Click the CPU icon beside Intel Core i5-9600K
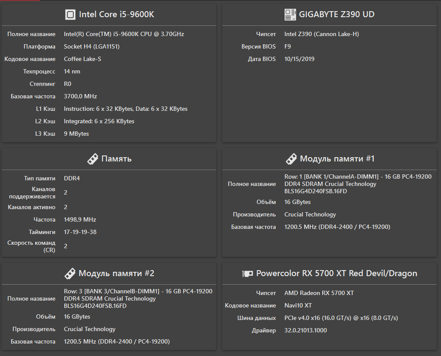Screen dimensions: 441x356 [x=70, y=14]
